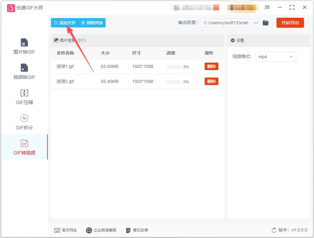Click progress bar of 进球2.gif
314x238 pixels.
tap(174, 82)
